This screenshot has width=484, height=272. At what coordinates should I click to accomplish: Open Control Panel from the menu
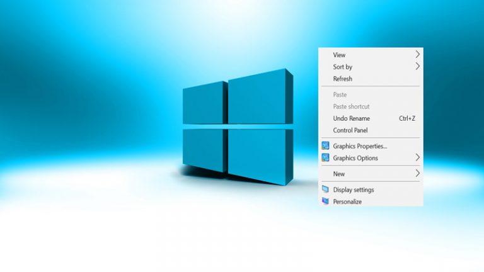(371, 130)
